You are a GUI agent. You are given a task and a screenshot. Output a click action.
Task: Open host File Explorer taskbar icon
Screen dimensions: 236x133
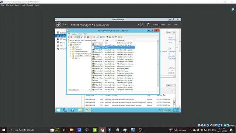(x=72, y=130)
